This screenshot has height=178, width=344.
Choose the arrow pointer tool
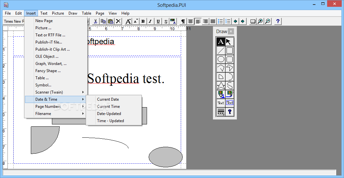tap(229, 42)
